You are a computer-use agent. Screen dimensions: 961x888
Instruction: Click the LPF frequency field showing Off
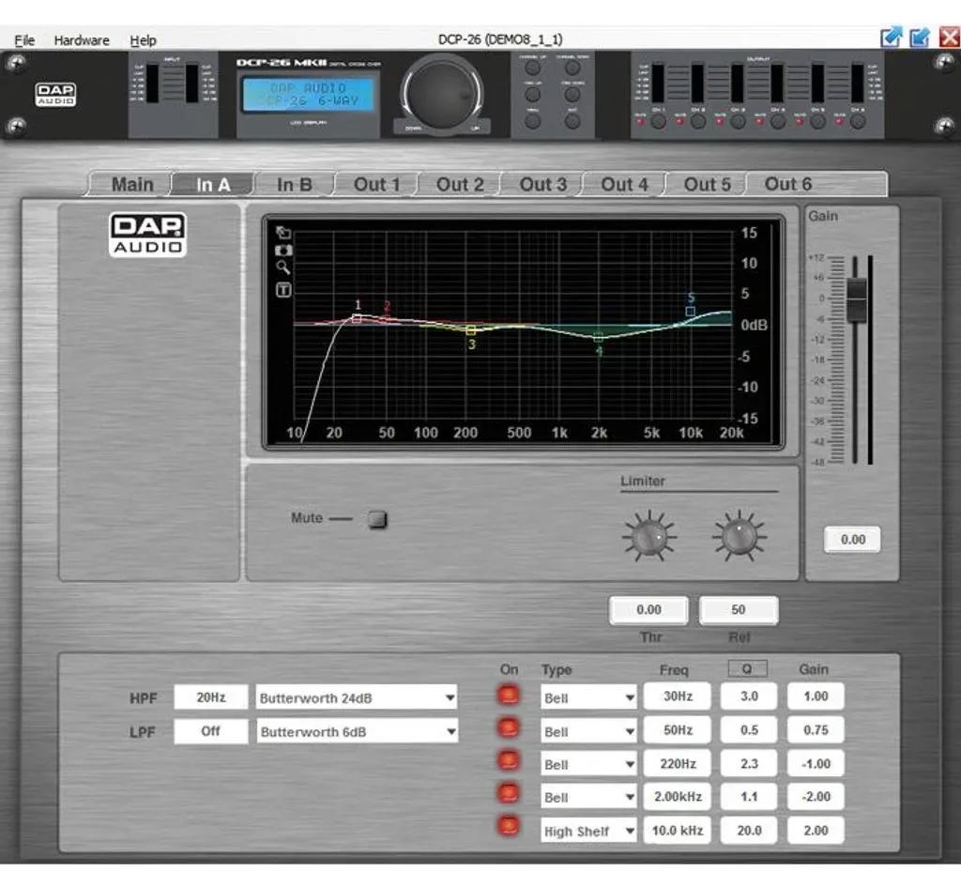211,731
